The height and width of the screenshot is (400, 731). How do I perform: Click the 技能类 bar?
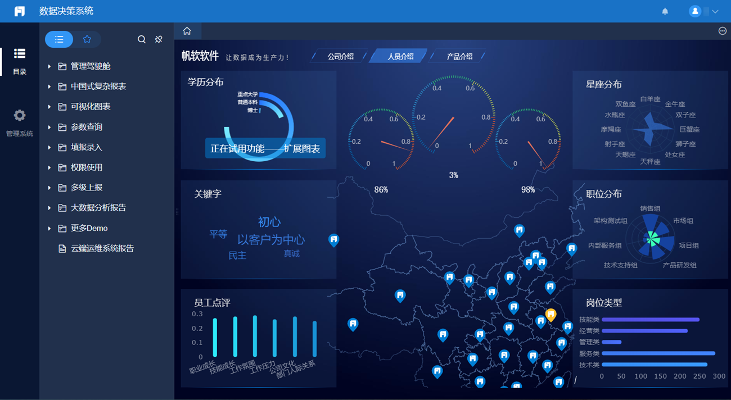tap(651, 320)
